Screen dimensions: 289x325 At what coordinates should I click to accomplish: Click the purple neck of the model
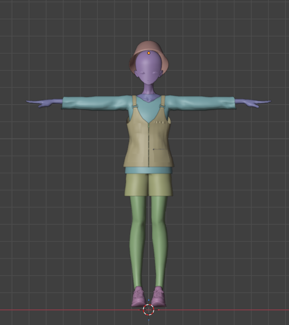click(x=148, y=90)
